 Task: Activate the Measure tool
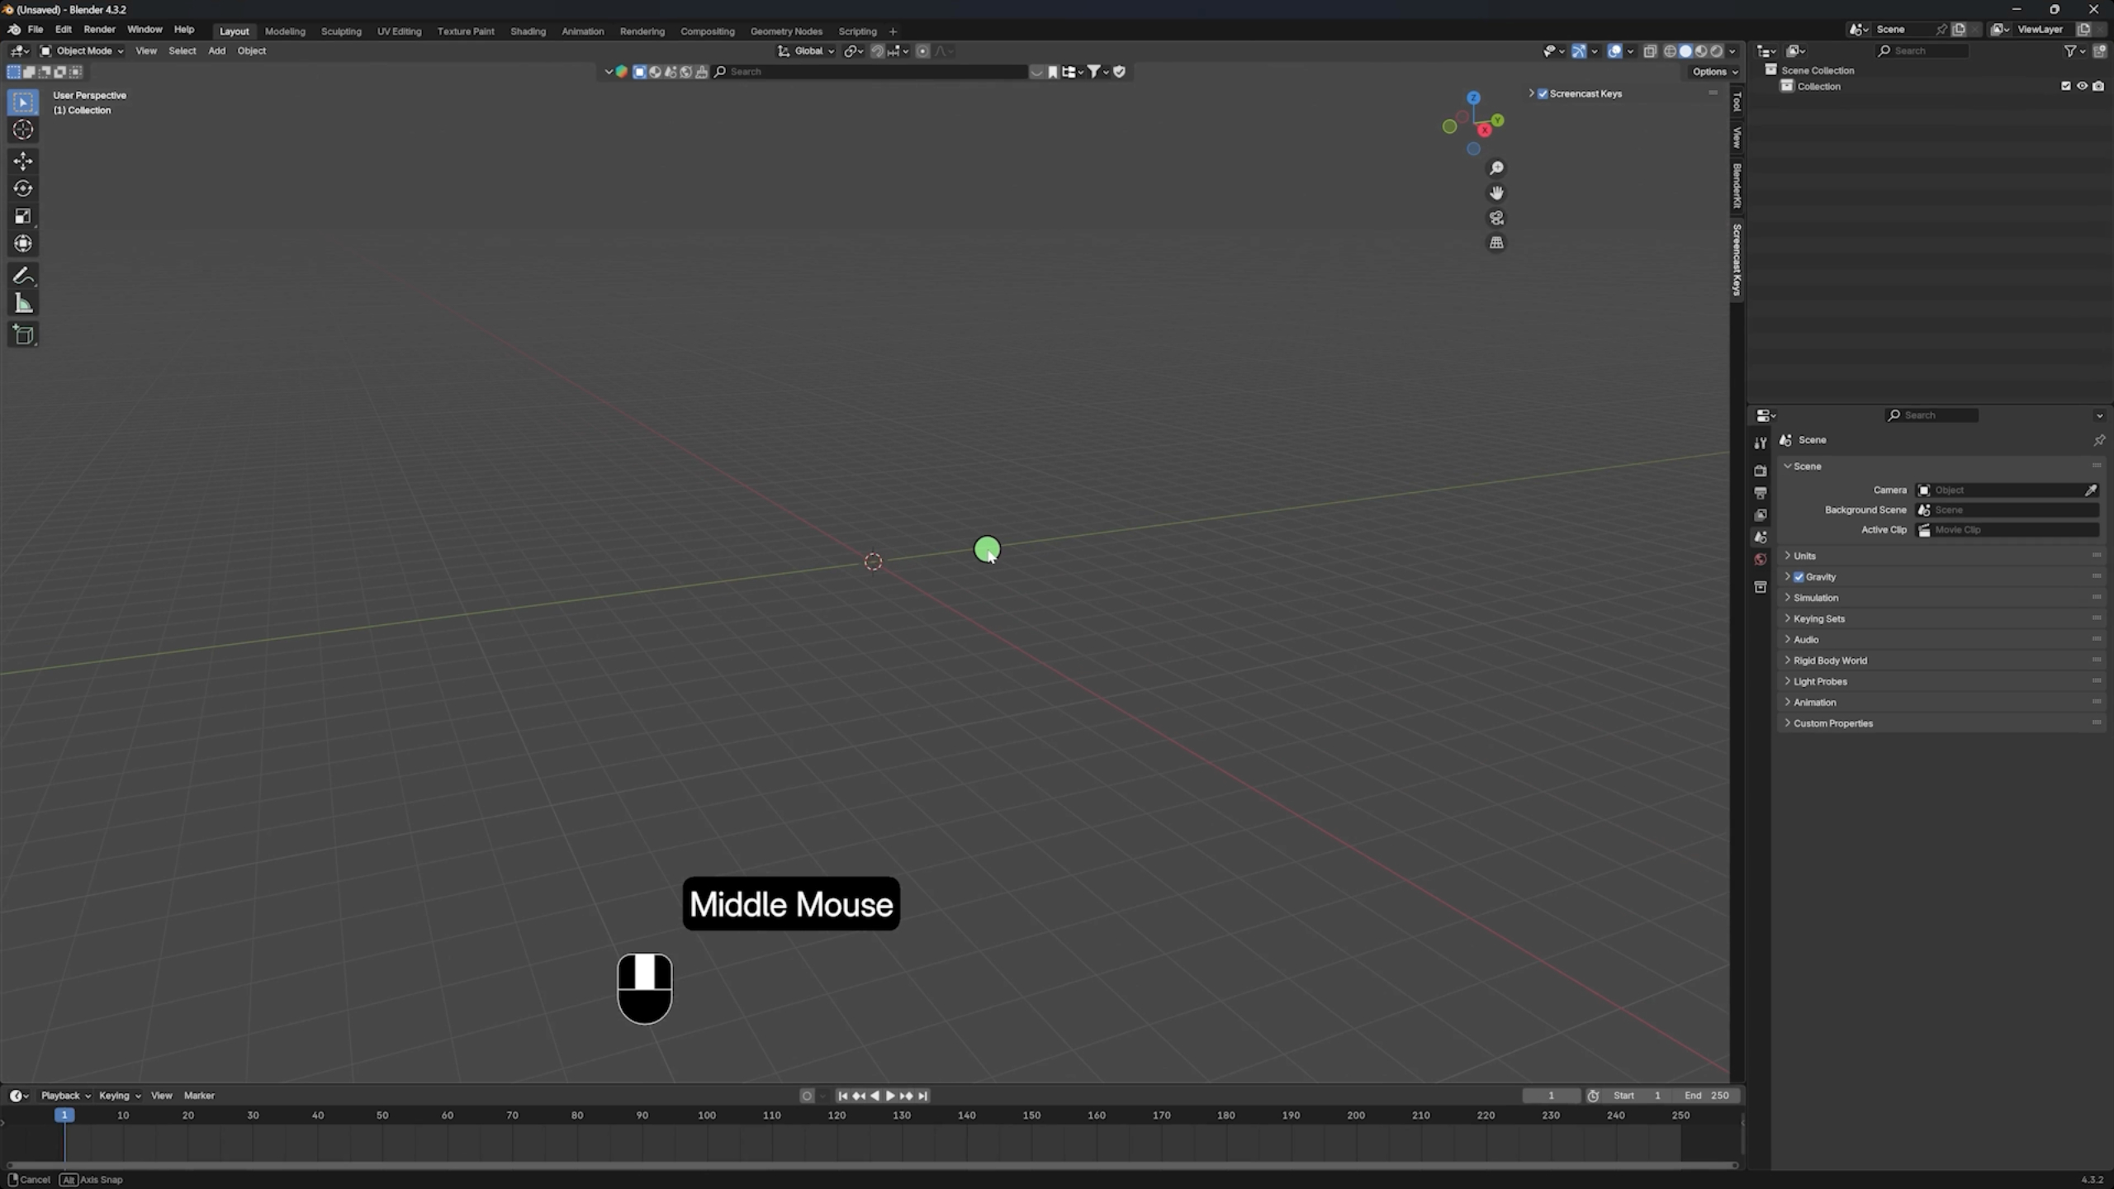(22, 303)
